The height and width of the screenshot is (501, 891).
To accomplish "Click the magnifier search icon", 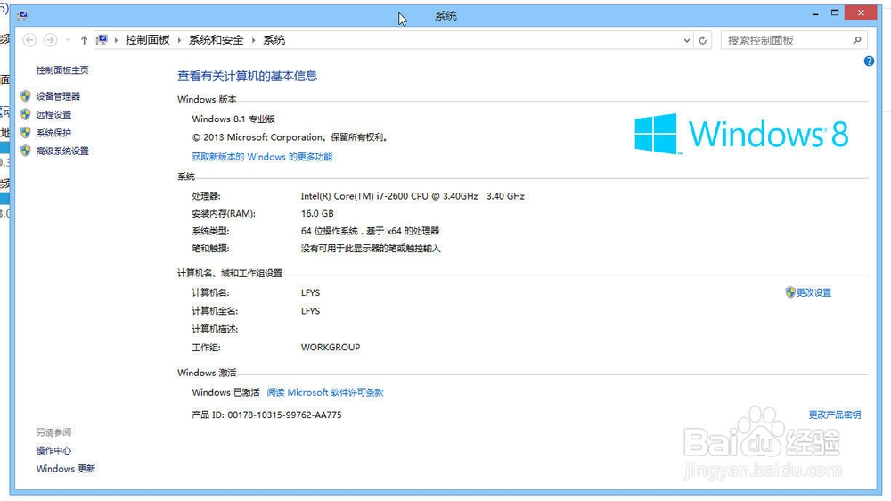I will click(857, 40).
